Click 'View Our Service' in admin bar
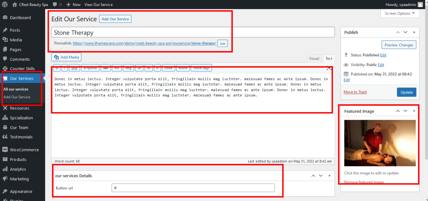428x201 pixels. [x=99, y=4]
